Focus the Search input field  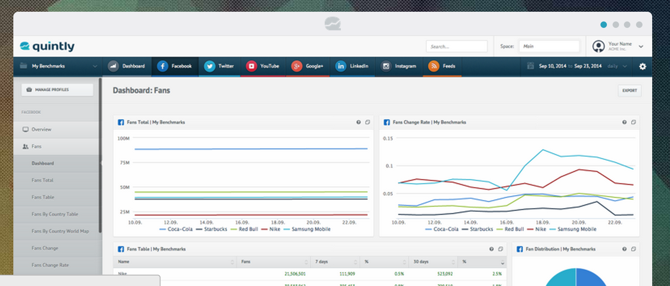[x=457, y=47]
